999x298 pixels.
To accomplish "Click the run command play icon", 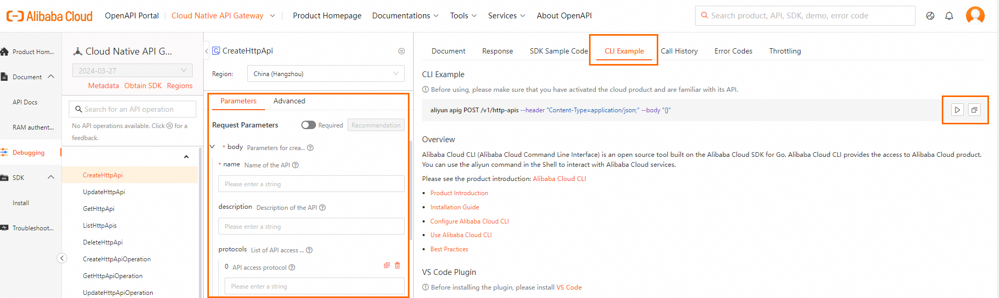I will pos(958,110).
